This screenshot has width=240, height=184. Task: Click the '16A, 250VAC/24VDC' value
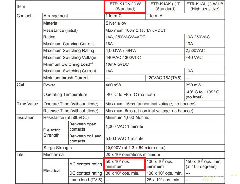coord(144,37)
